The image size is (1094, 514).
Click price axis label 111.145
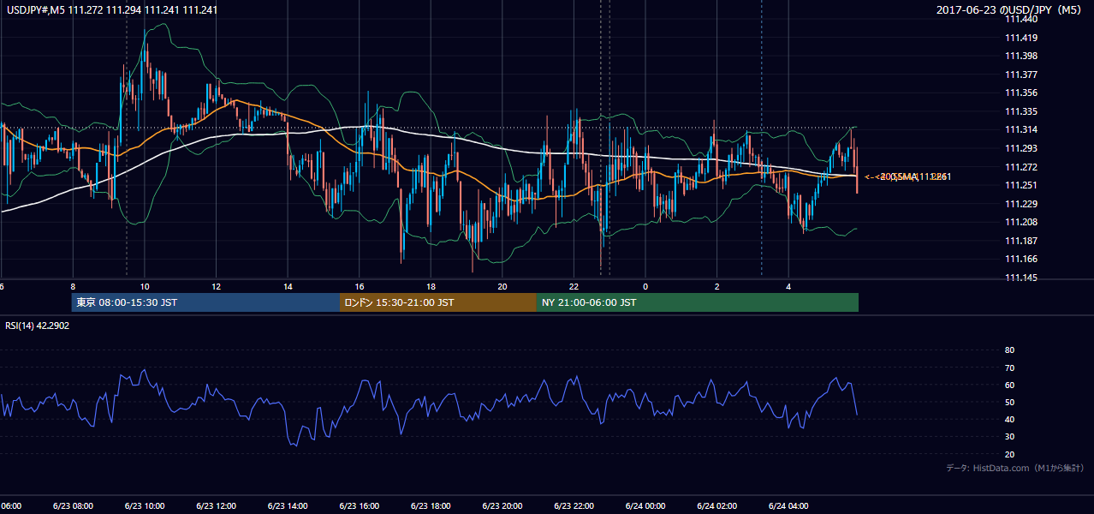pyautogui.click(x=1021, y=278)
